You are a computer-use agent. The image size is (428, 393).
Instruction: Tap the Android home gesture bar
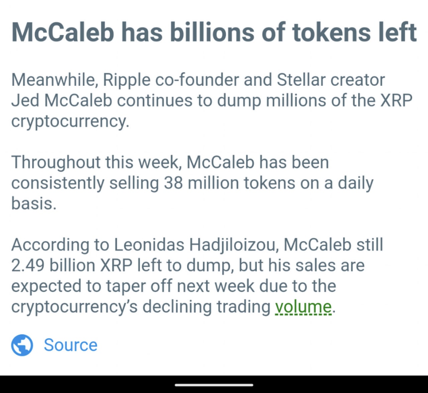tap(214, 385)
